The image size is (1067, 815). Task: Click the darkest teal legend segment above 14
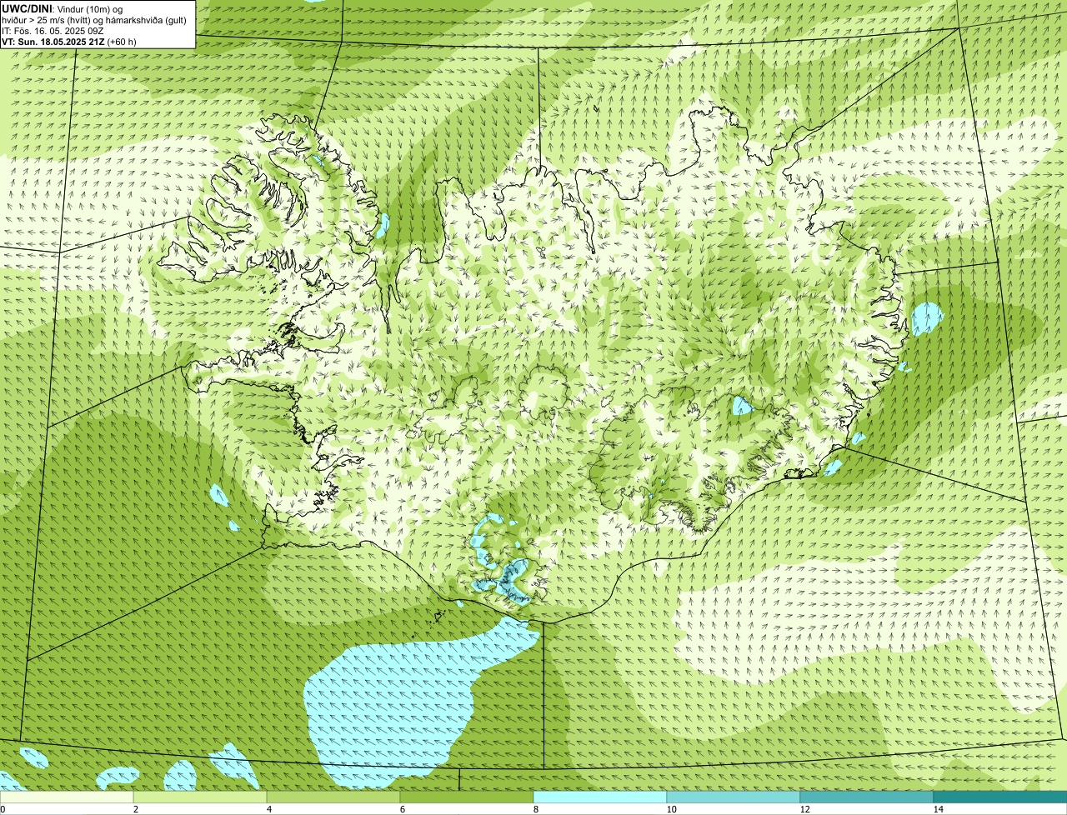[x=1000, y=797]
